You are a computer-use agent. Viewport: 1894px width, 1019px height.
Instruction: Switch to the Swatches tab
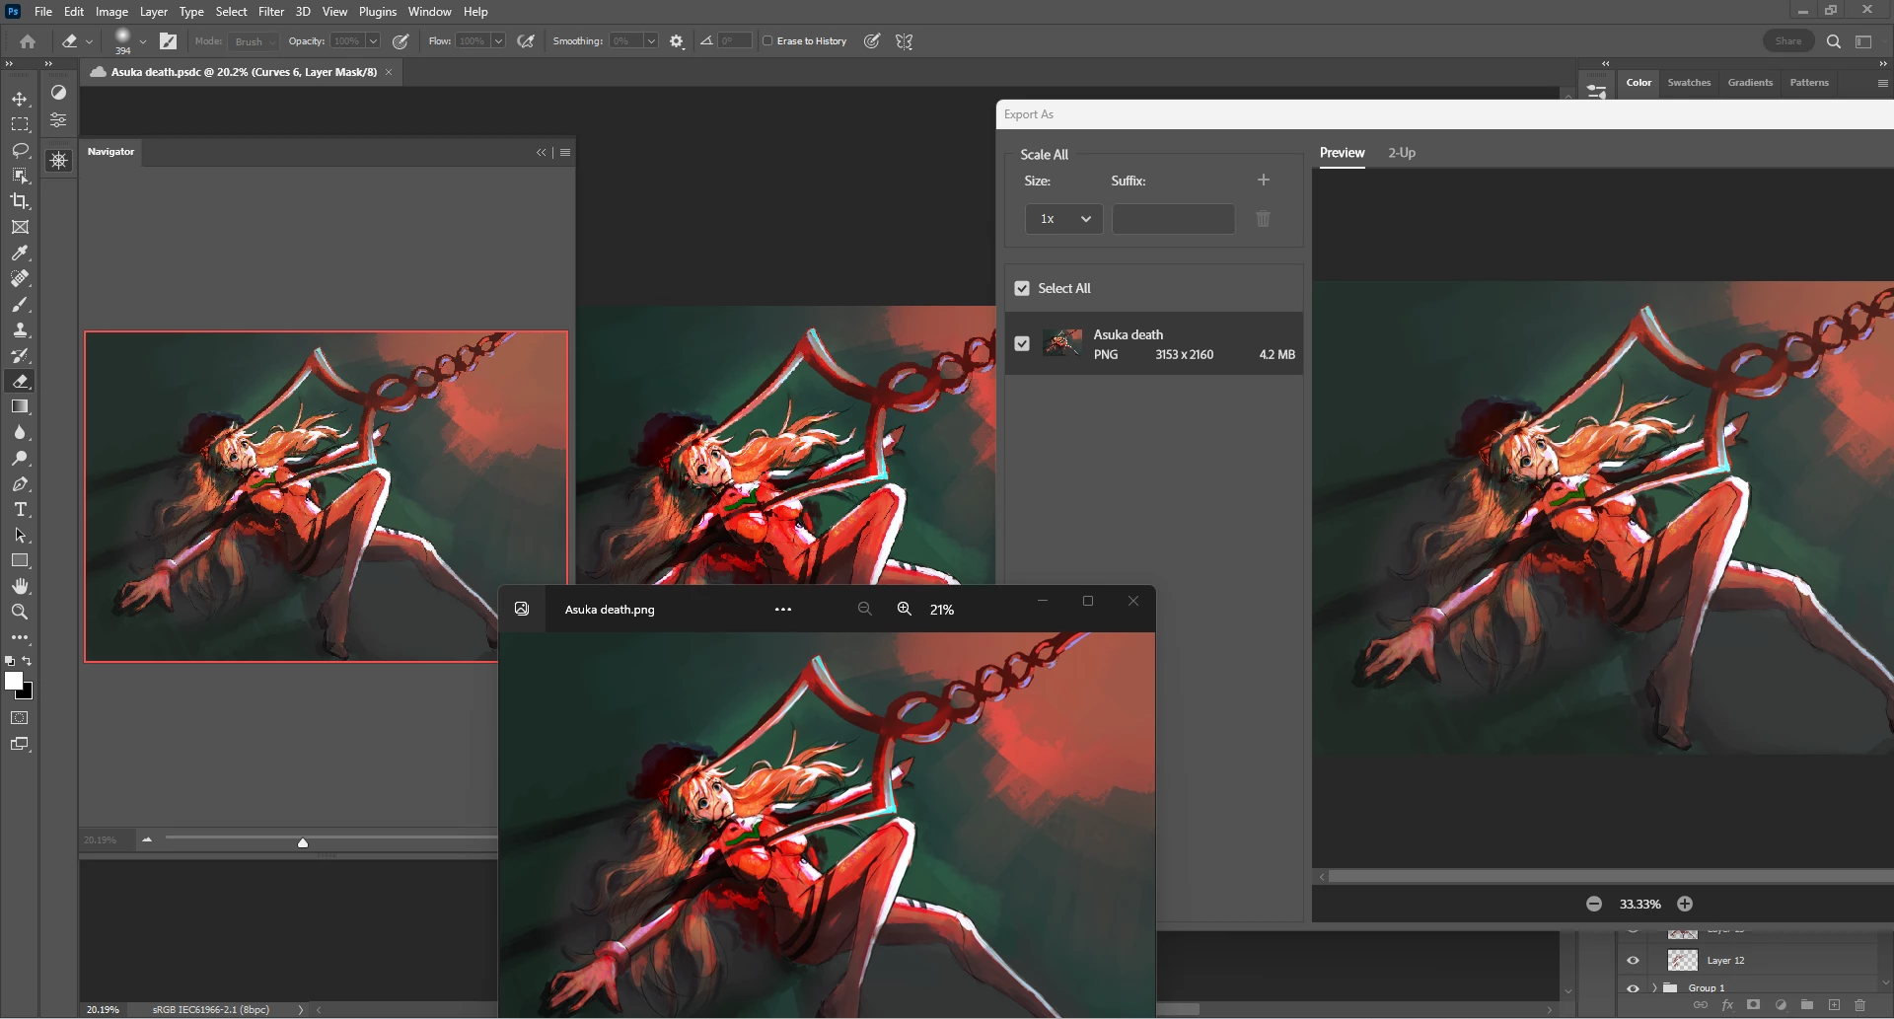pyautogui.click(x=1689, y=83)
